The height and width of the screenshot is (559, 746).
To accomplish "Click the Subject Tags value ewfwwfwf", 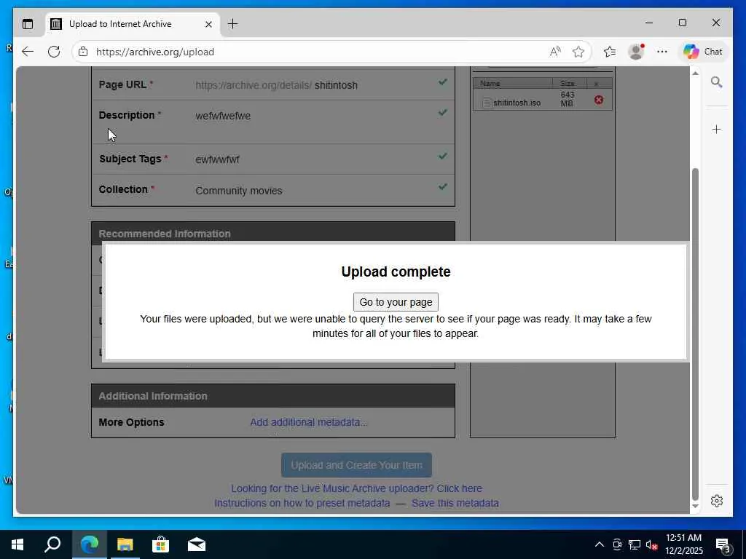I will pyautogui.click(x=217, y=159).
